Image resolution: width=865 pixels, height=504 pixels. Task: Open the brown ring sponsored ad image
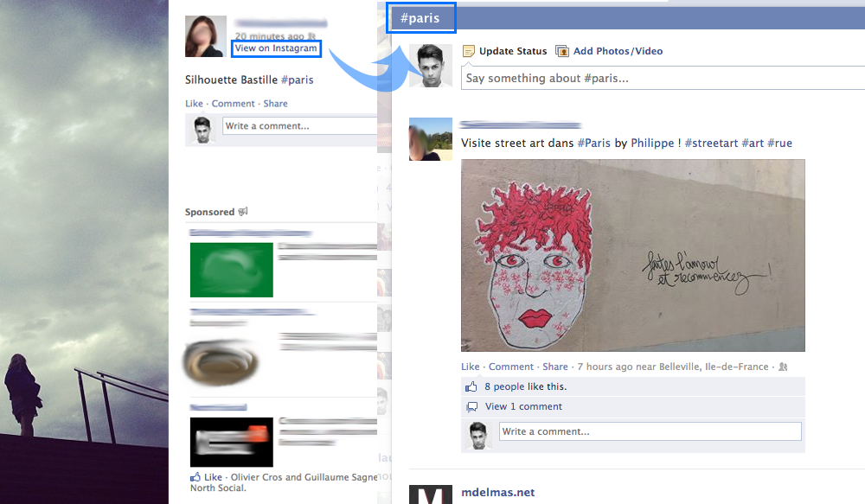[x=221, y=361]
